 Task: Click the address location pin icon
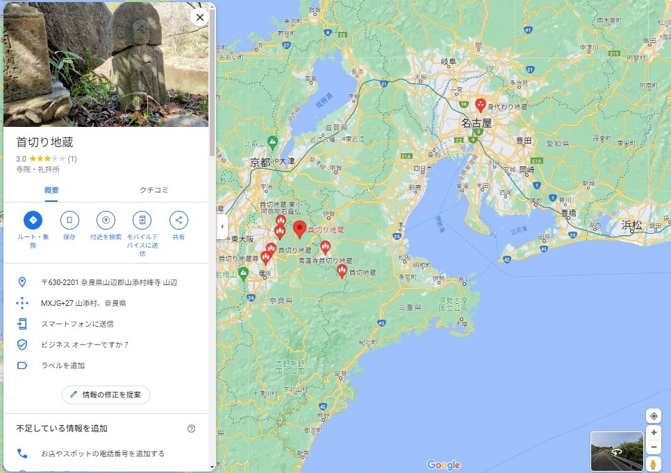(x=22, y=282)
